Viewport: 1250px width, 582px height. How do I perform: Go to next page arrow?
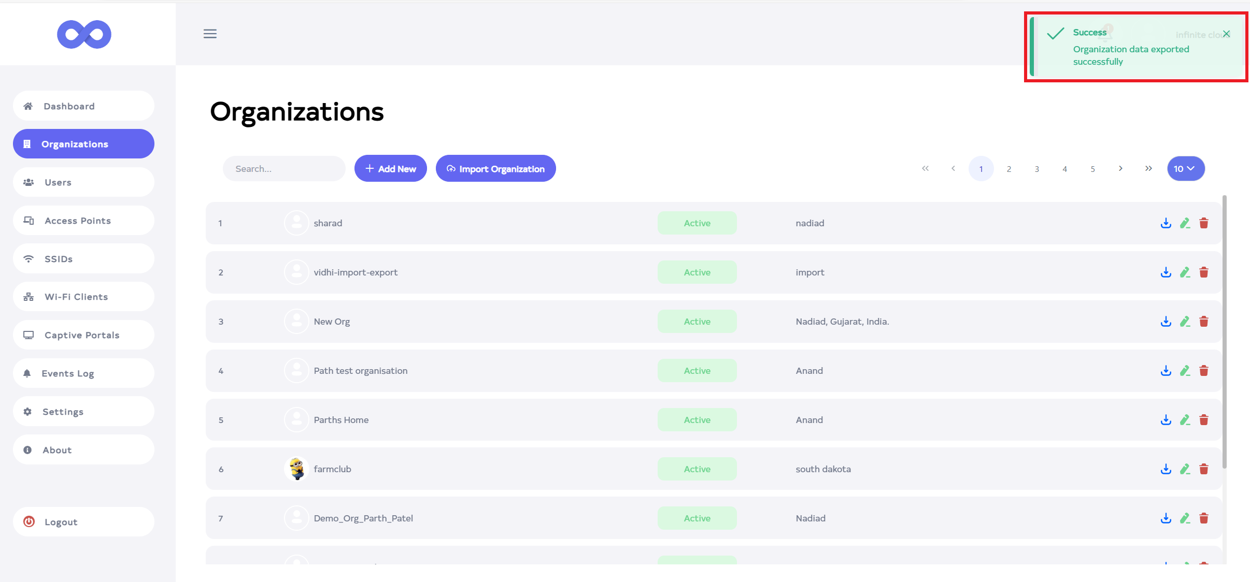1120,169
